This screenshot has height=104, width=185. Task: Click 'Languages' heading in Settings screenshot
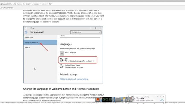66,44
